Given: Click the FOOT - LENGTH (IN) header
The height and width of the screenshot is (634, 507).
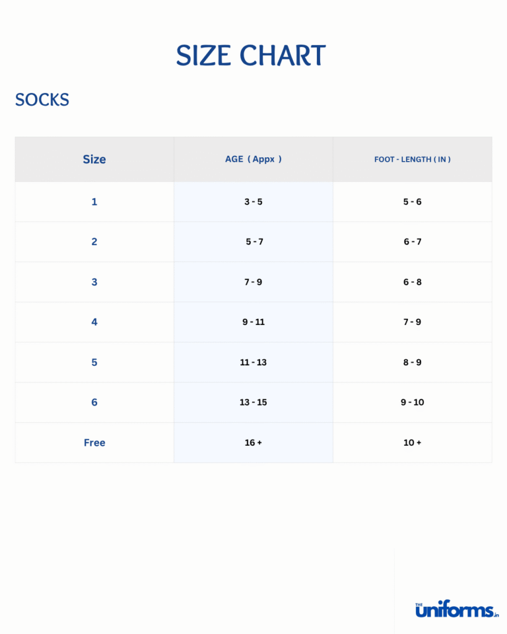Looking at the screenshot, I should point(412,159).
